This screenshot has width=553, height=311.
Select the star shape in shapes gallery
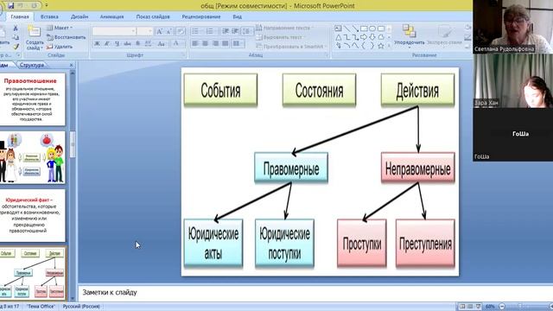click(x=381, y=46)
